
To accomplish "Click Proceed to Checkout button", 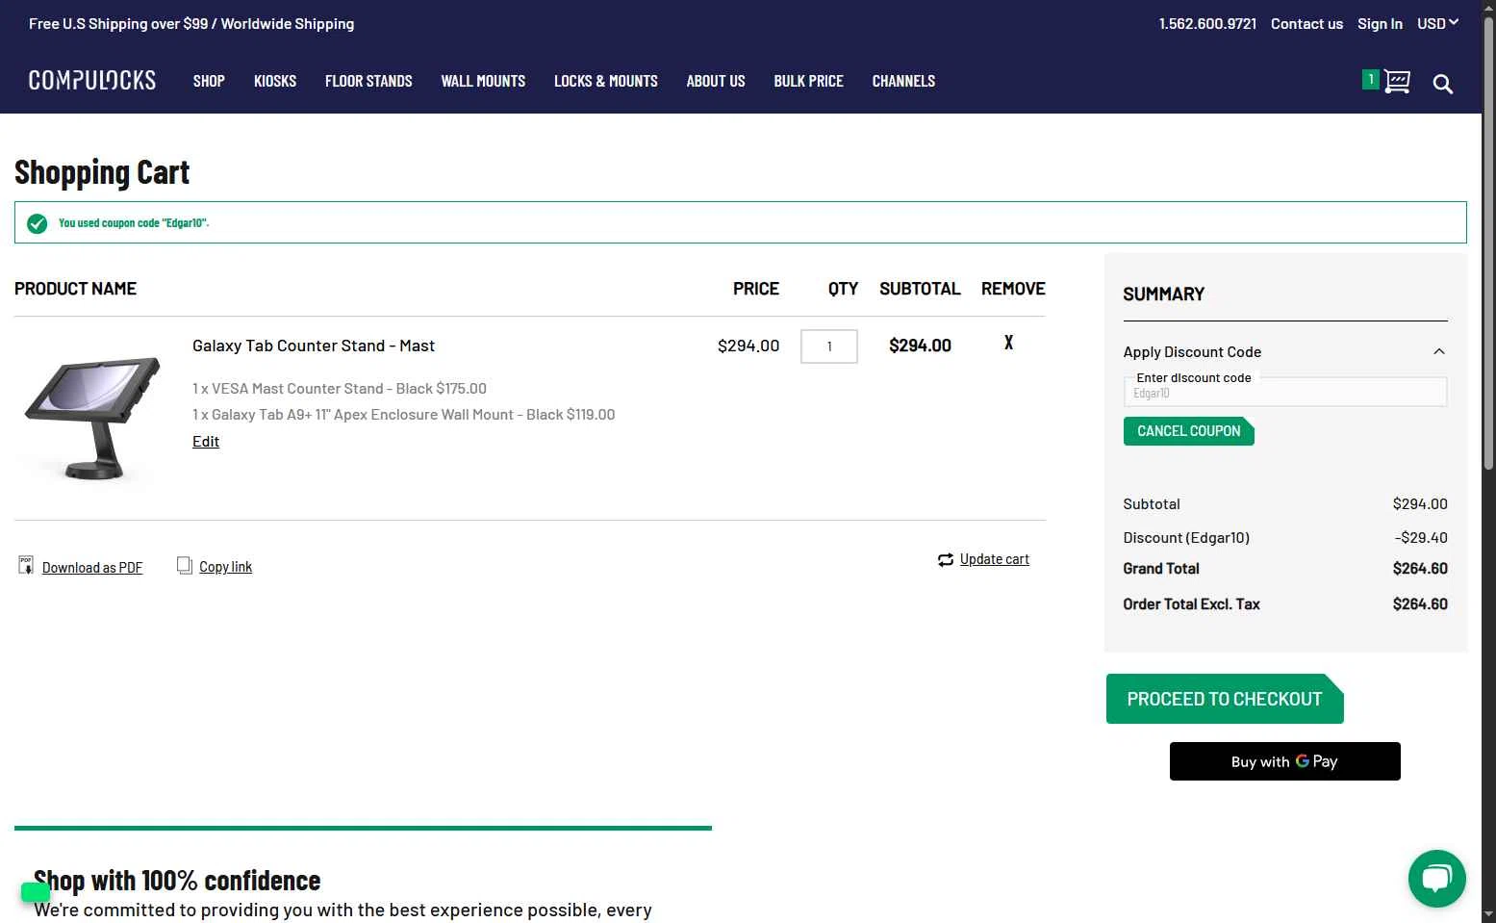I will tap(1225, 699).
